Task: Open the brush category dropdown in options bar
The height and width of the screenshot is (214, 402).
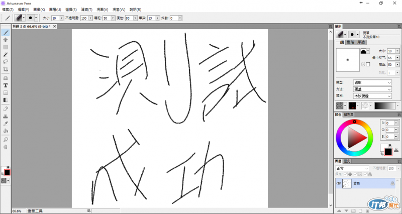Action: click(24, 18)
